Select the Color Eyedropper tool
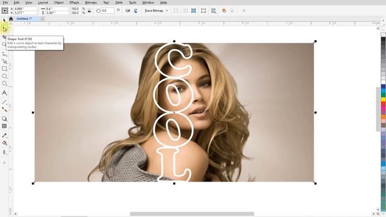The width and height of the screenshot is (386, 217). click(x=4, y=136)
